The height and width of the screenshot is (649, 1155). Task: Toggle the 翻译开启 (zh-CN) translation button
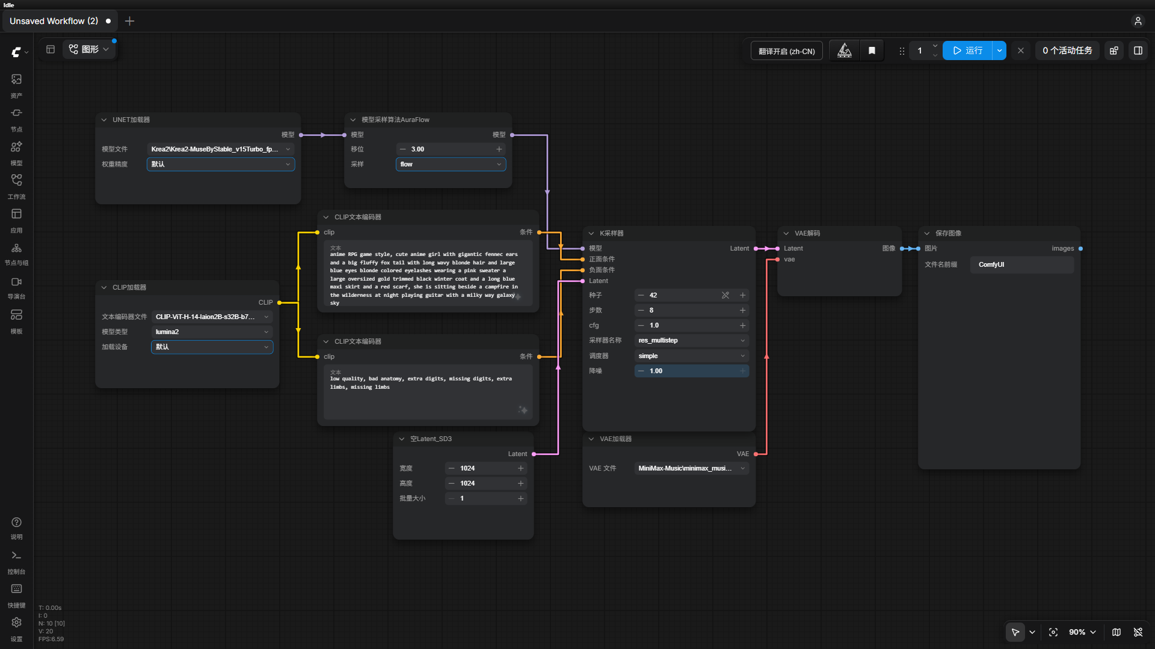click(x=786, y=51)
